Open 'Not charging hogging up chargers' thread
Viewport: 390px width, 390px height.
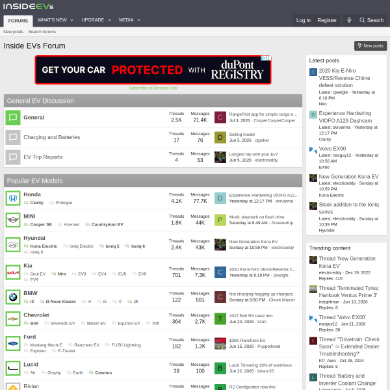[x=261, y=294]
